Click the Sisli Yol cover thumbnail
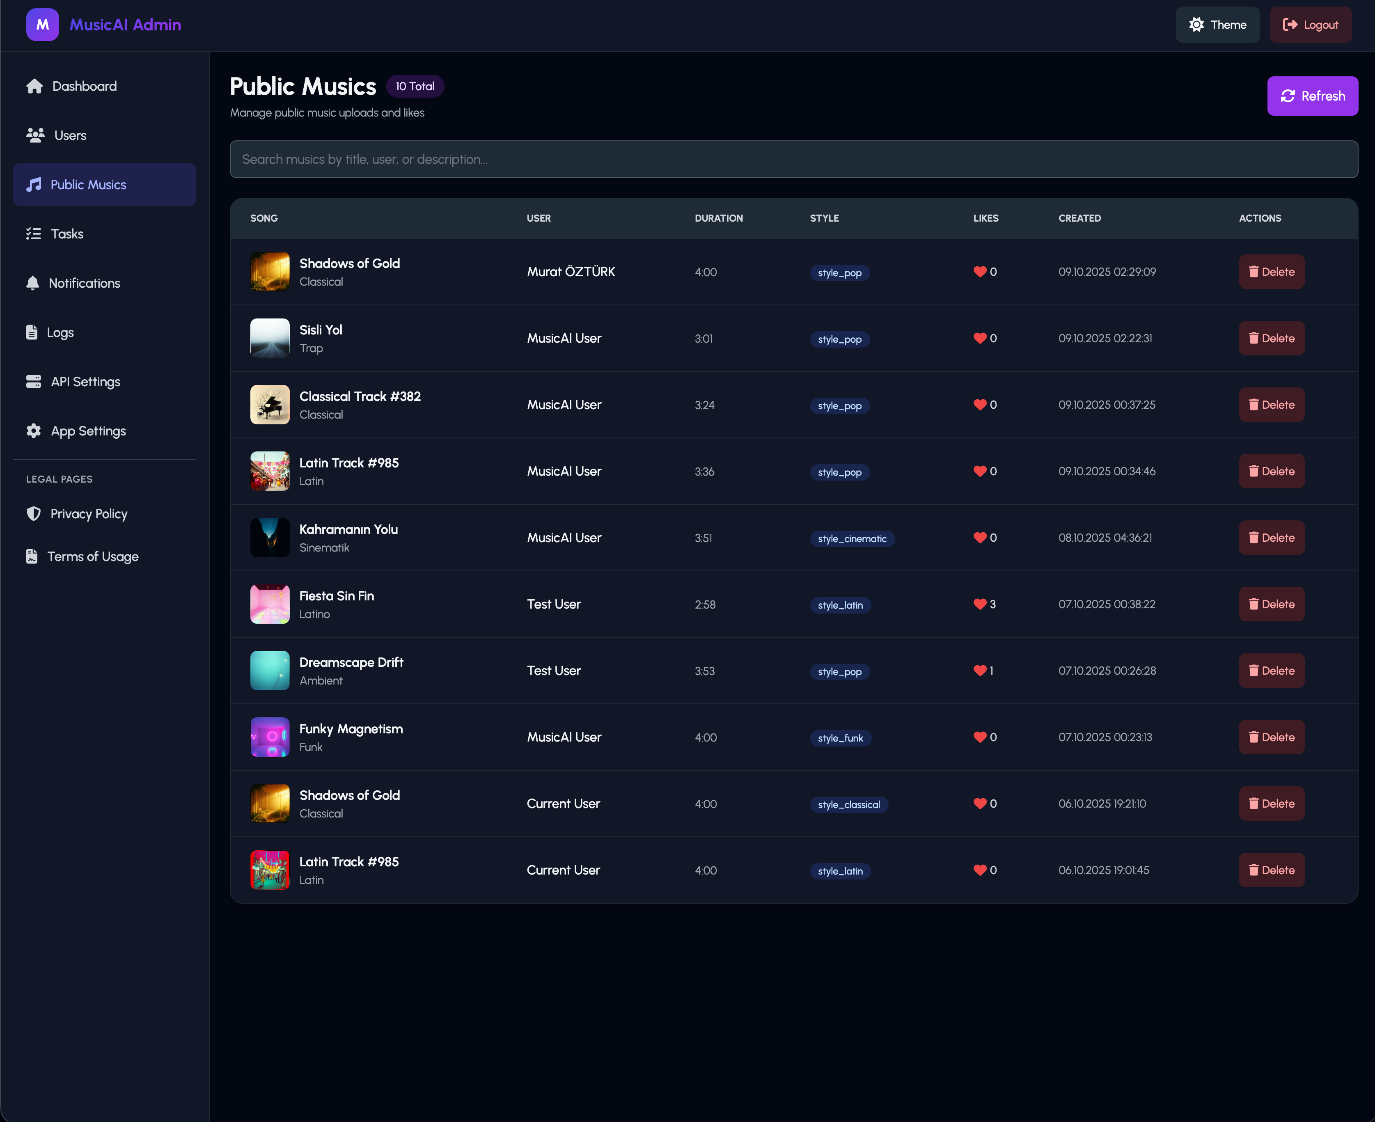Viewport: 1375px width, 1122px height. pos(270,339)
